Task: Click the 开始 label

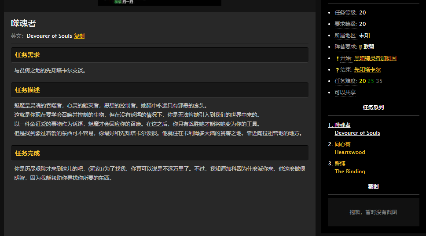Action: (x=346, y=58)
